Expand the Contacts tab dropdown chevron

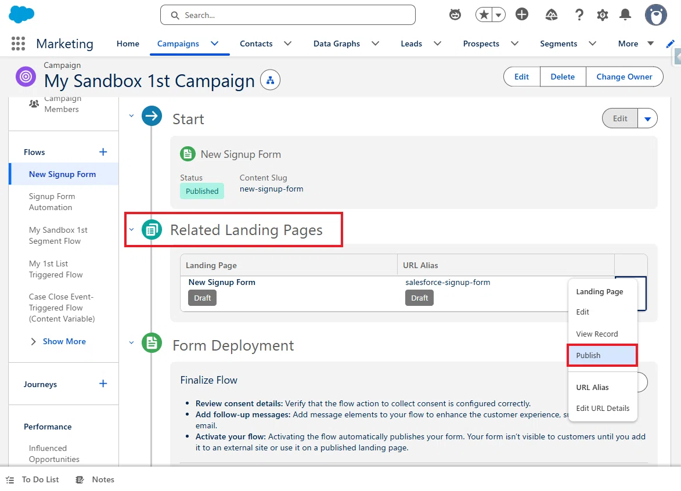[287, 44]
